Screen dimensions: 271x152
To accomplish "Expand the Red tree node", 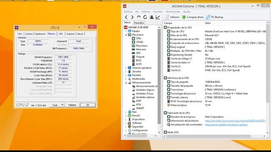I will pyautogui.click(x=126, y=112).
